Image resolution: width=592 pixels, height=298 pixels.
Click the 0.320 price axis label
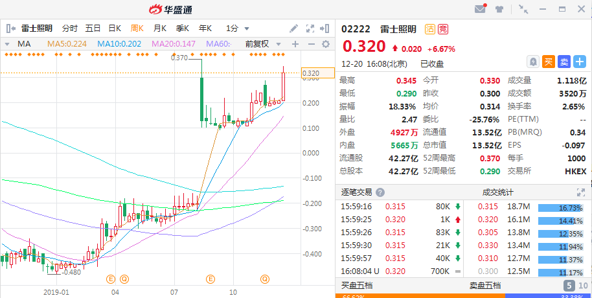318,73
